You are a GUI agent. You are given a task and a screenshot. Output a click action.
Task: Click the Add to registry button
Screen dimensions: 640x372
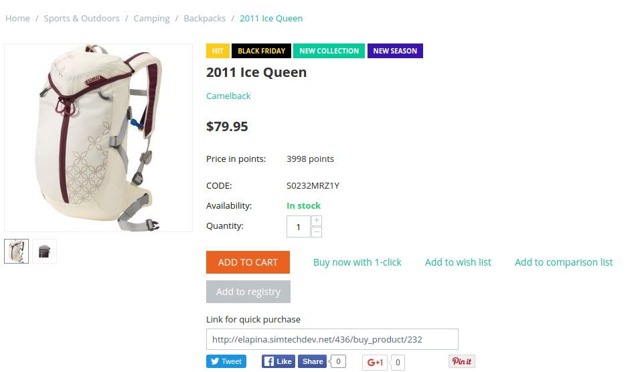[x=248, y=292]
